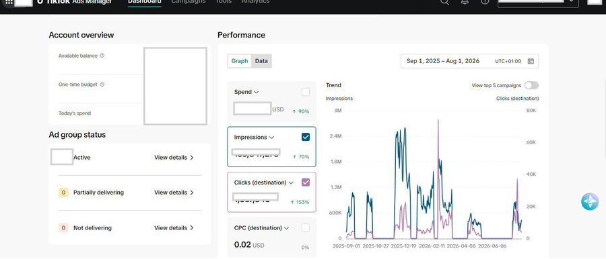Click the 0.02 USD CPC value
This screenshot has width=606, height=259.
(249, 245)
